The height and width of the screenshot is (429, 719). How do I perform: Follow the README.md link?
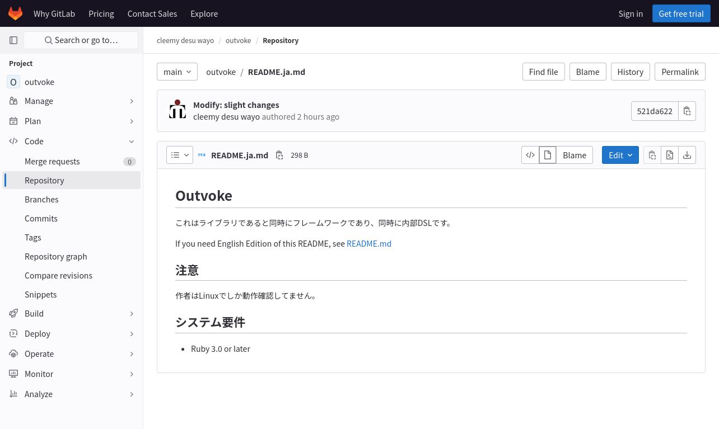click(x=369, y=243)
